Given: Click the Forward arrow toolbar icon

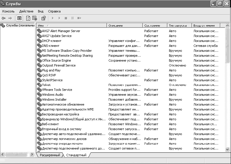Looking at the screenshot, I should click(x=10, y=18).
